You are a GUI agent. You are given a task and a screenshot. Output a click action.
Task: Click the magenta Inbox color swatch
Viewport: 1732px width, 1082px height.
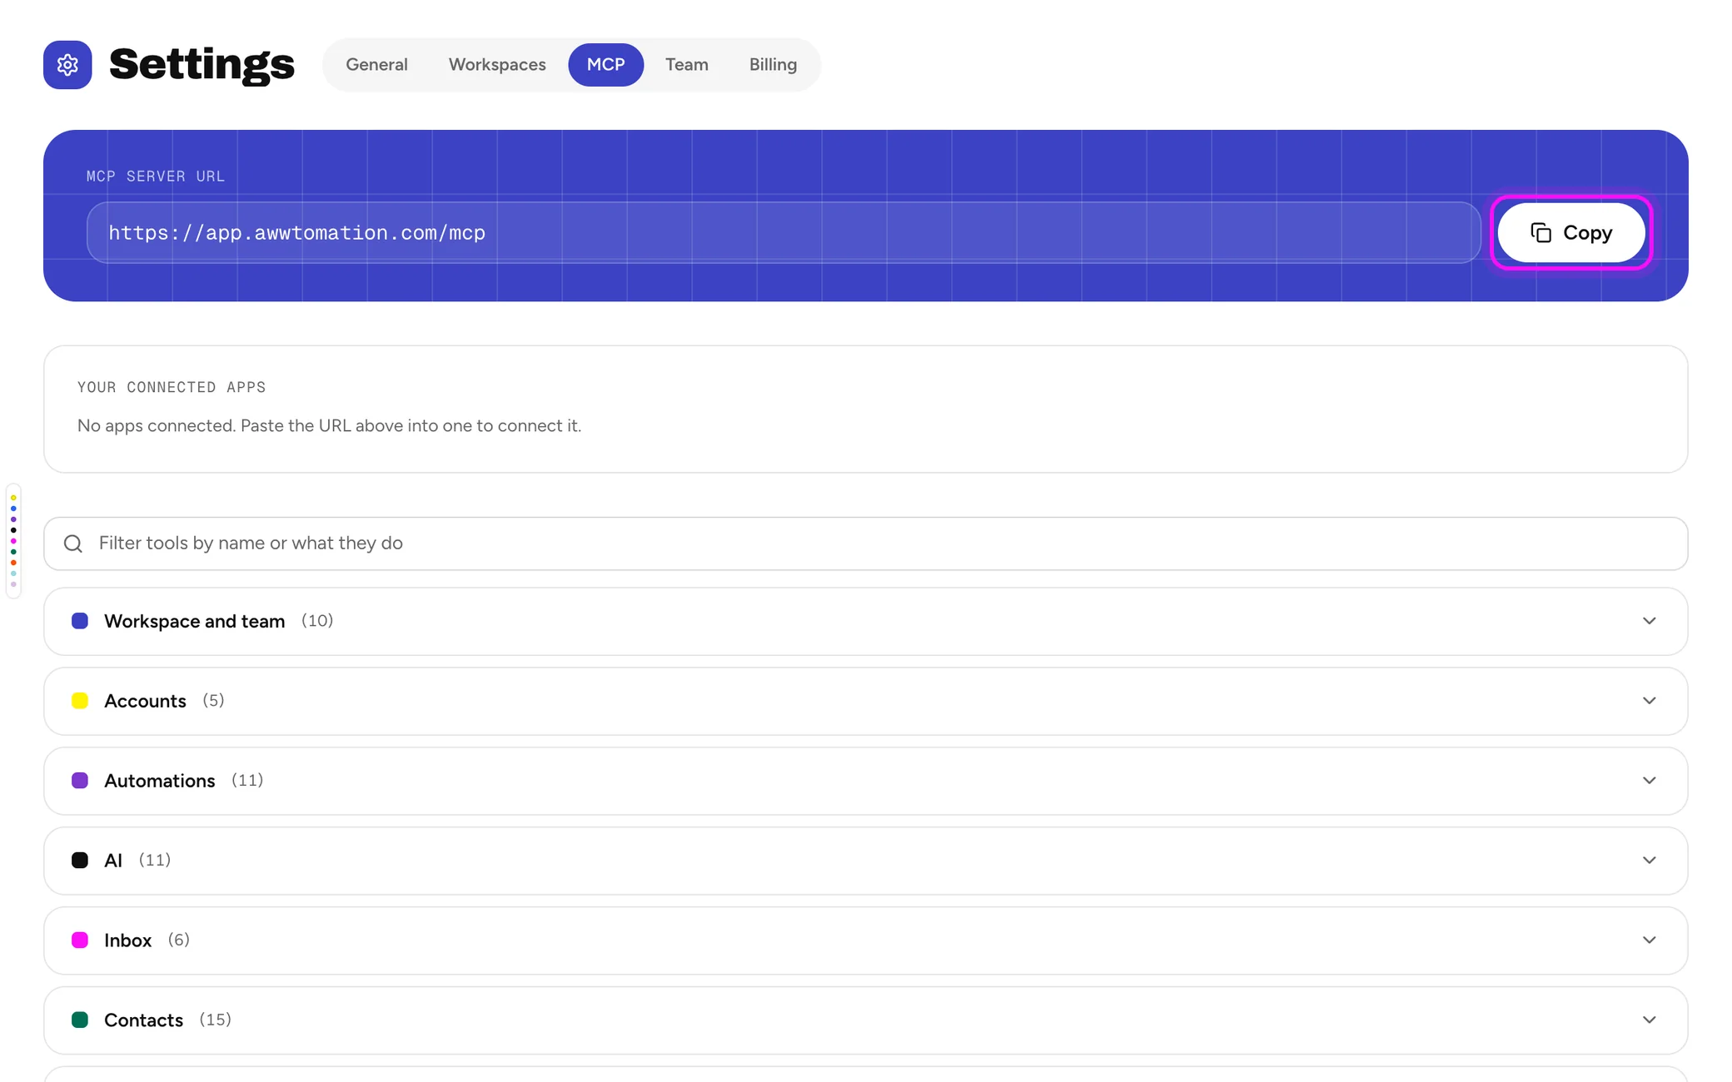[80, 941]
